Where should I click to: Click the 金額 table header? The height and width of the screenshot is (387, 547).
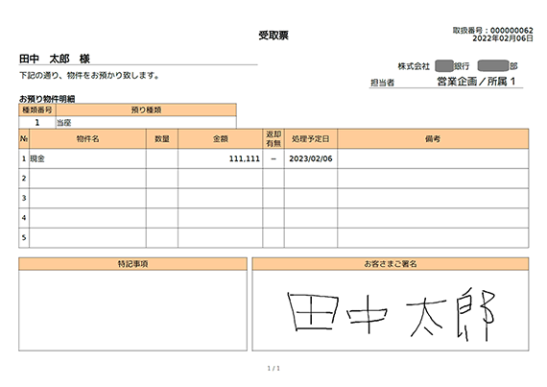click(x=220, y=139)
